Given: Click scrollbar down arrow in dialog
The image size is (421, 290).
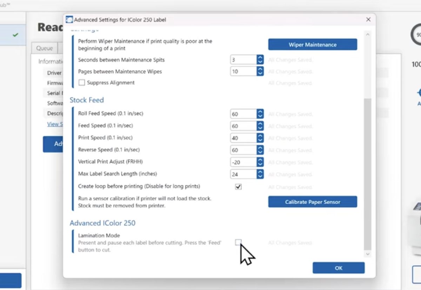Looking at the screenshot, I should point(368,254).
